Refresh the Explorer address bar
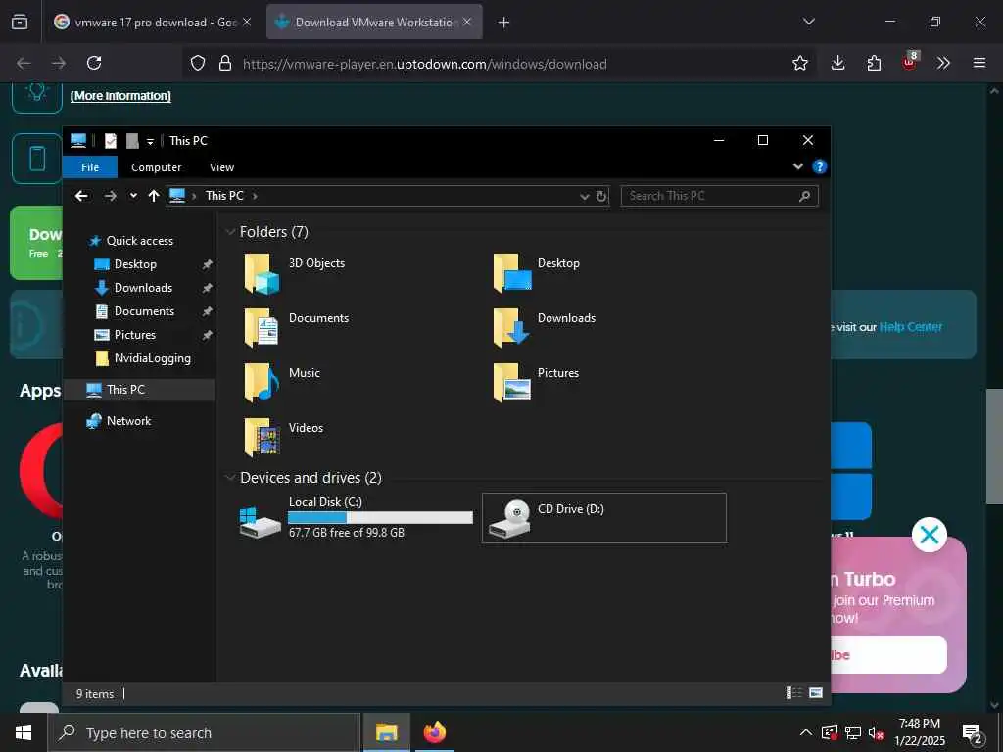The height and width of the screenshot is (752, 1003). pos(601,196)
